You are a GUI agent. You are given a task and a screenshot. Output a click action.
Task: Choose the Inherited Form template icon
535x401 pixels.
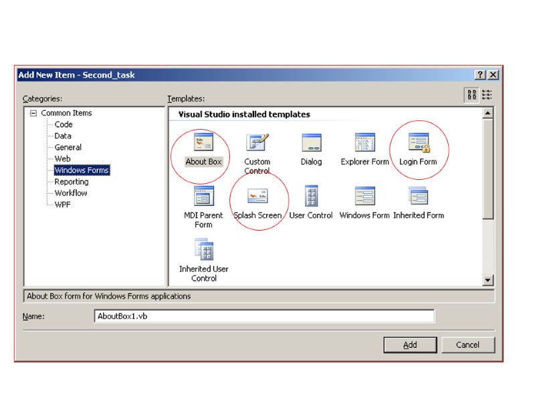pos(419,196)
